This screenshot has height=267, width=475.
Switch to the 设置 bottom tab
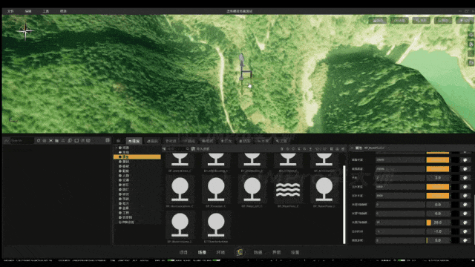tap(295, 252)
